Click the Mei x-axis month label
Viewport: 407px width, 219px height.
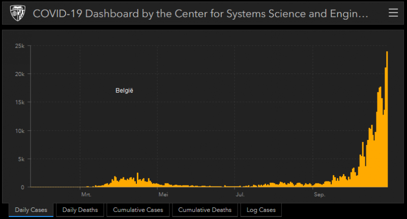click(x=163, y=195)
